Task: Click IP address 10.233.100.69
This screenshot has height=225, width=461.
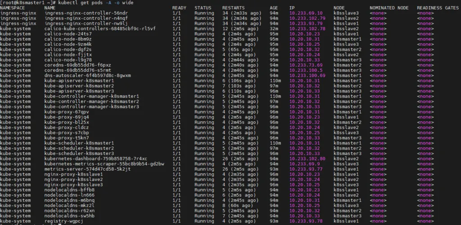Action: (x=307, y=75)
